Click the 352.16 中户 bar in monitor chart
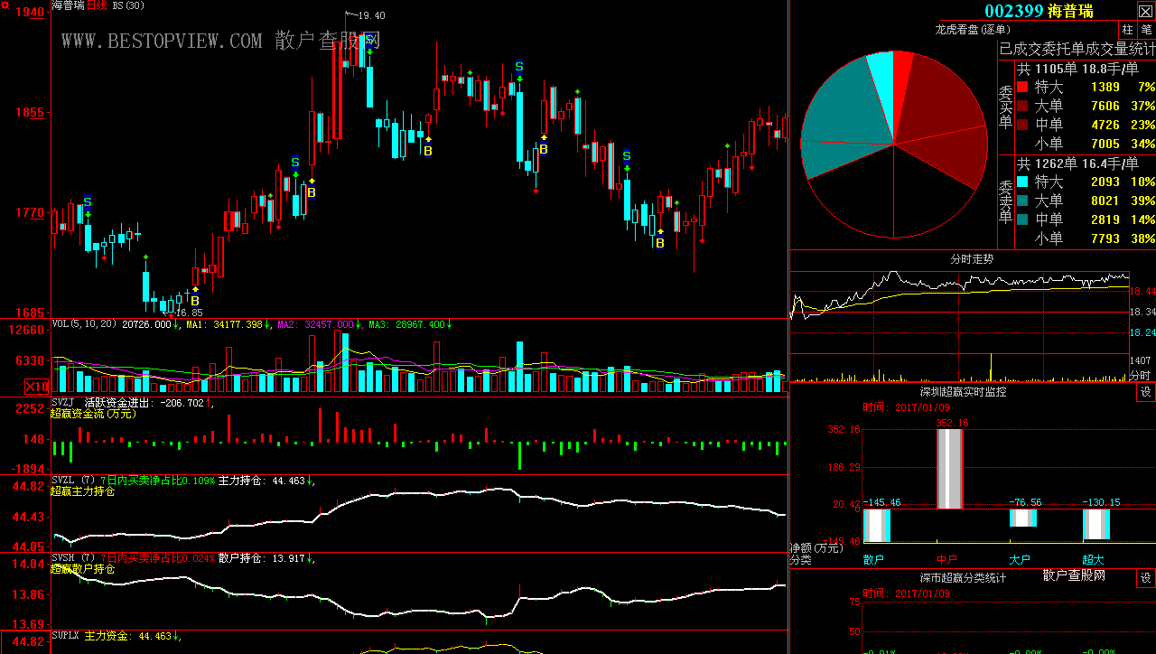Viewport: 1156px width, 654px height. (950, 469)
